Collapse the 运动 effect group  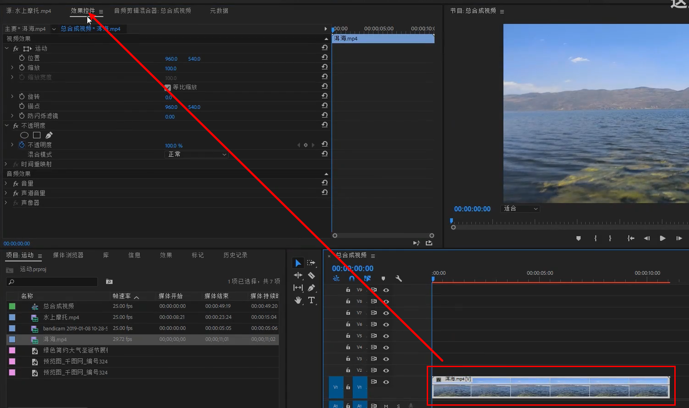pyautogui.click(x=6, y=48)
